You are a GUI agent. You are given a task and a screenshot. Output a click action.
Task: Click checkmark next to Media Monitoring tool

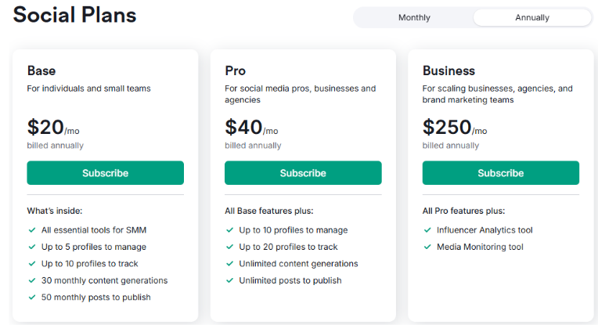[x=427, y=247]
